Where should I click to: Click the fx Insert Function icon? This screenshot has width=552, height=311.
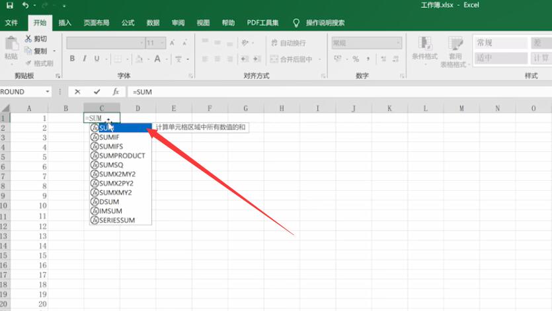click(116, 92)
